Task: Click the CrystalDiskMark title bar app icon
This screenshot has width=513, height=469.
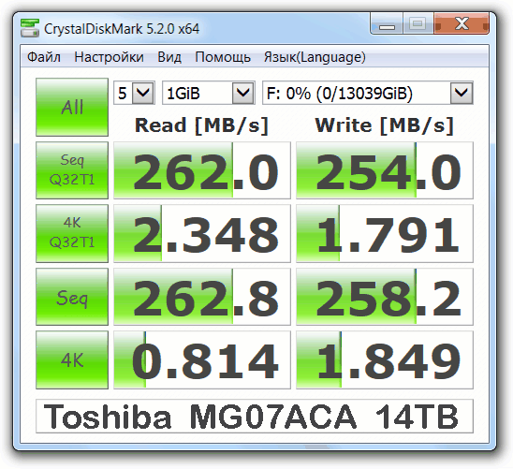Action: [30, 28]
